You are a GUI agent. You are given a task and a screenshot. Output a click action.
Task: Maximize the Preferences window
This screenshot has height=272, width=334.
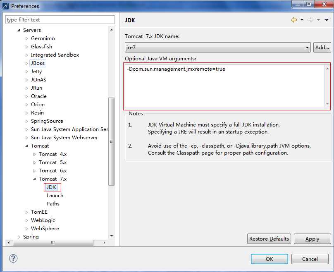(x=309, y=4)
